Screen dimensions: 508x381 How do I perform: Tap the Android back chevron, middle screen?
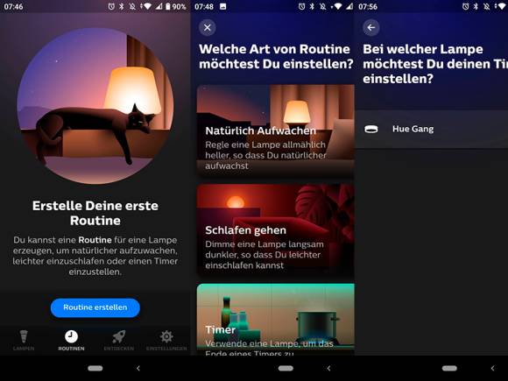328,369
